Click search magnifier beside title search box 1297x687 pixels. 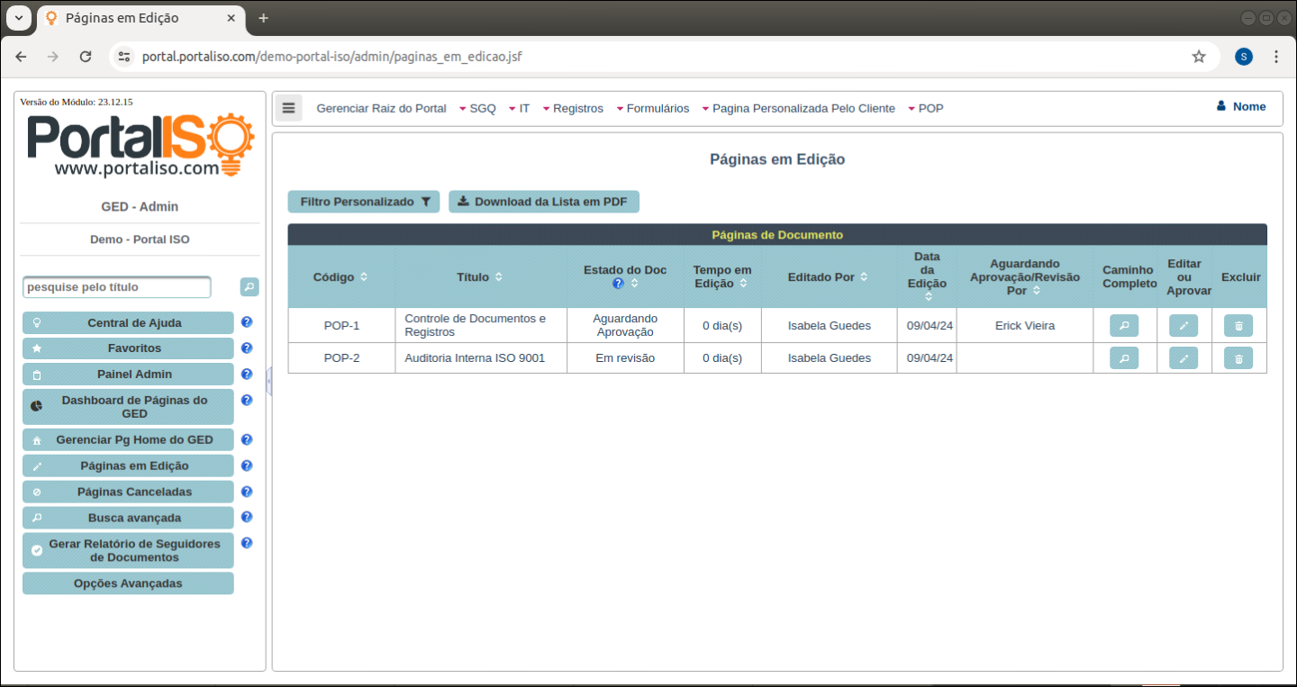[249, 287]
